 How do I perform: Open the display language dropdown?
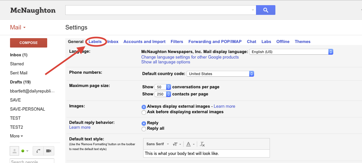(x=291, y=52)
